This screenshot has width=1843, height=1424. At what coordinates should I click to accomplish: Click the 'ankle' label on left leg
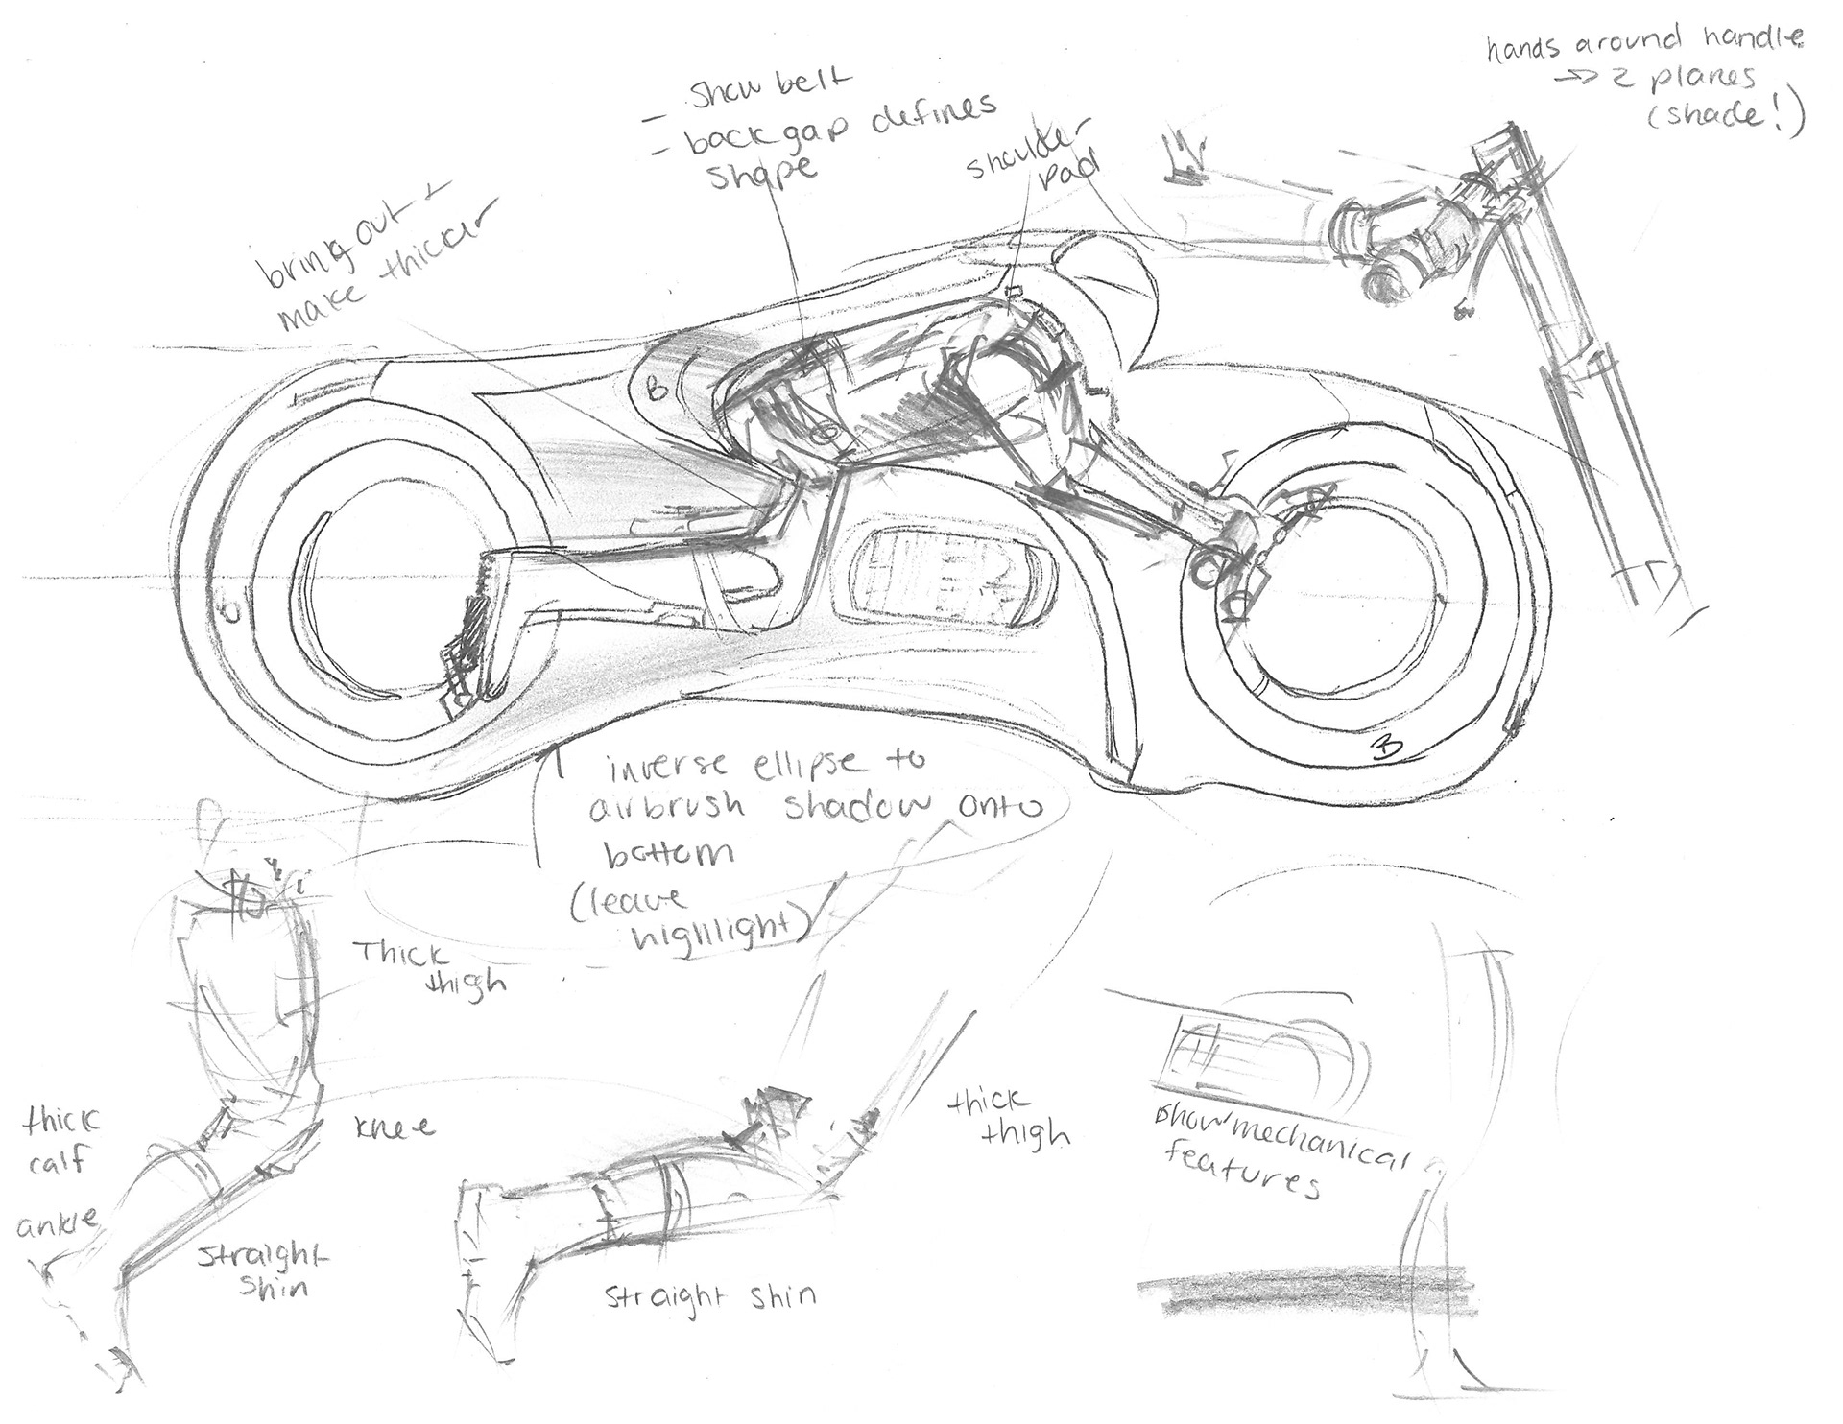point(56,1223)
